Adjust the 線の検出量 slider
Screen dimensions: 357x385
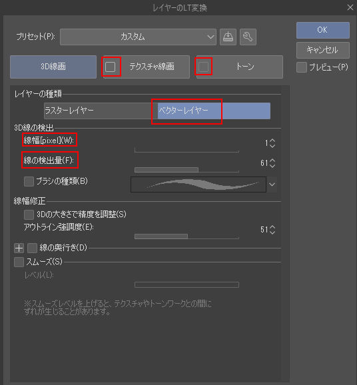click(x=186, y=170)
